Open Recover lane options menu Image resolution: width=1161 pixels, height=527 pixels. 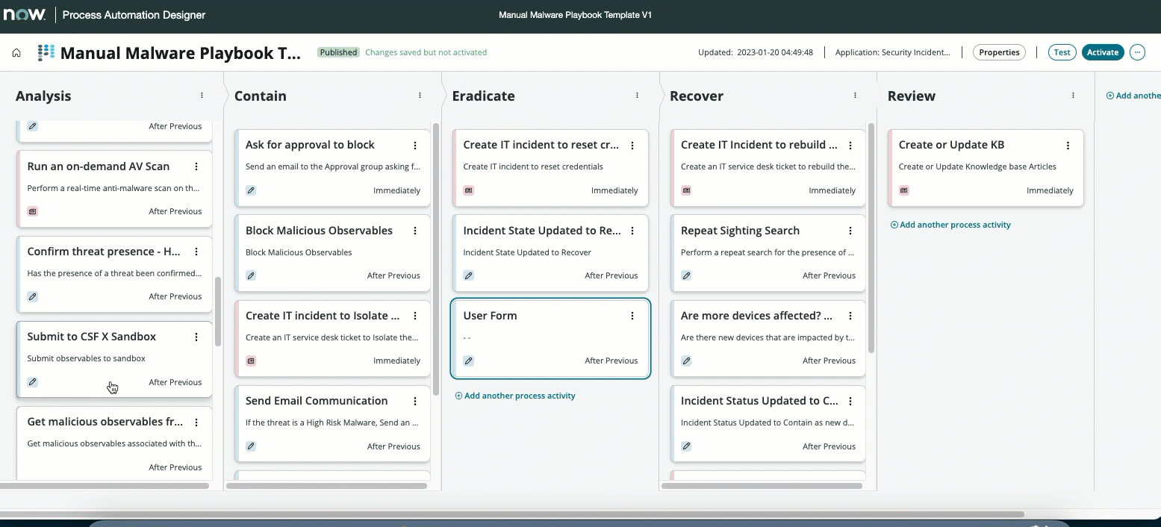point(855,96)
